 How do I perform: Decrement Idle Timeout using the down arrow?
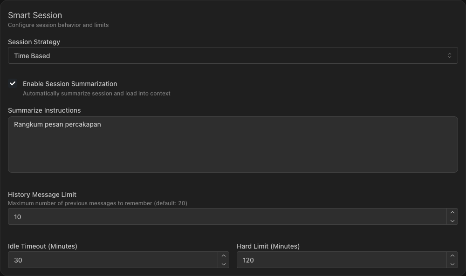223,264
